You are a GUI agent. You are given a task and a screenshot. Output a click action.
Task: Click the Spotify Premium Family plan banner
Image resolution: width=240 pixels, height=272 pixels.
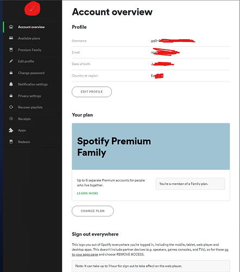coord(151,146)
